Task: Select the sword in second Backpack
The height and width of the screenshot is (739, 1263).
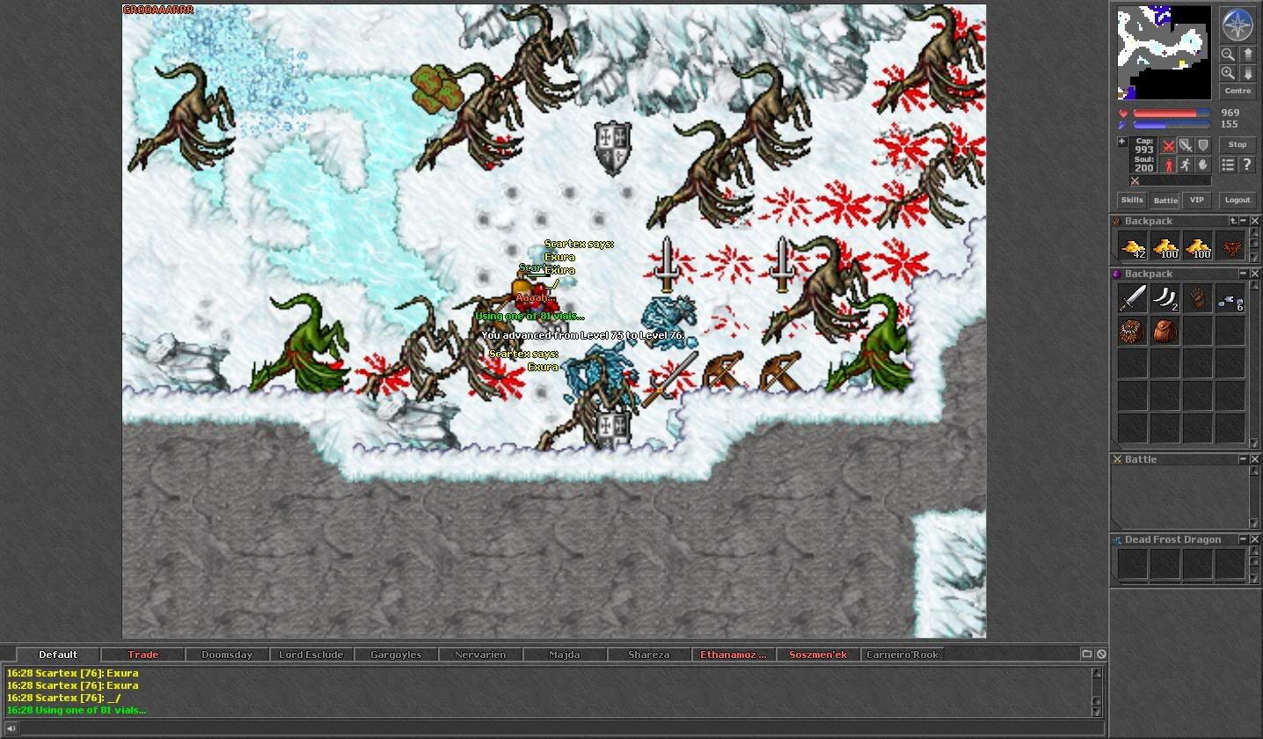Action: [1133, 298]
